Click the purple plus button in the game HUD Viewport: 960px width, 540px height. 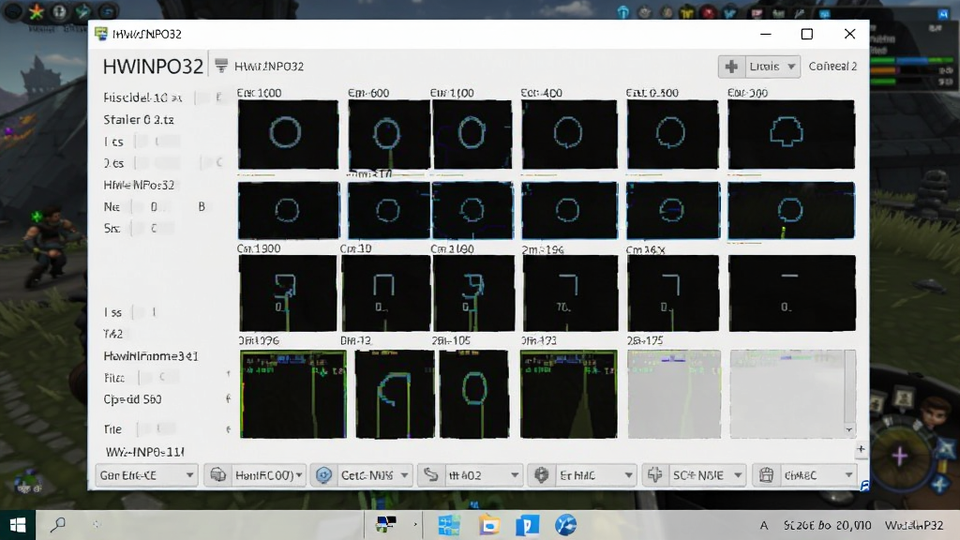click(899, 457)
